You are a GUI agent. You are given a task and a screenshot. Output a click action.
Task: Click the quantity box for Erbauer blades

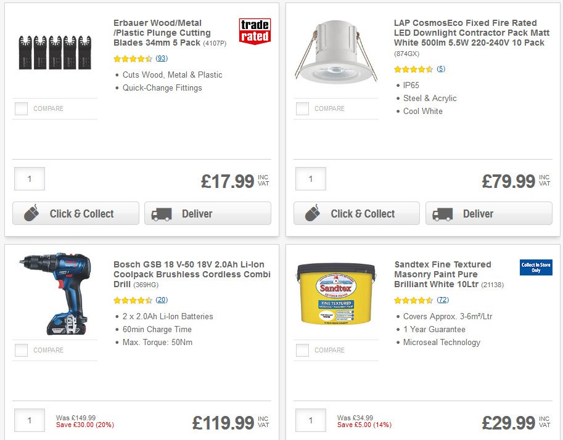29,178
